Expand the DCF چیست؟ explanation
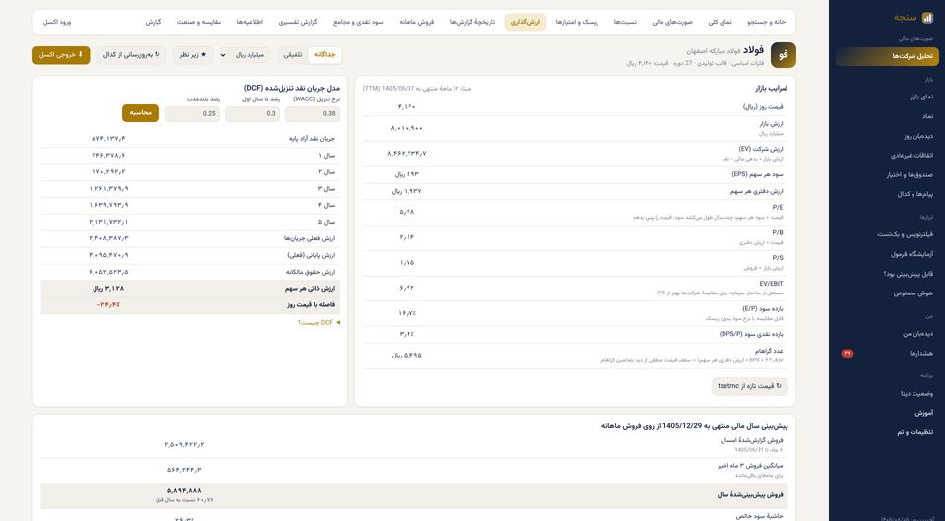This screenshot has height=521, width=945. coord(319,323)
